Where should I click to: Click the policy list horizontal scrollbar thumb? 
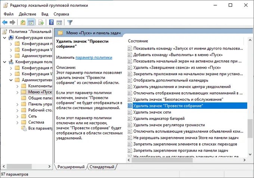pyautogui.click(x=162, y=160)
